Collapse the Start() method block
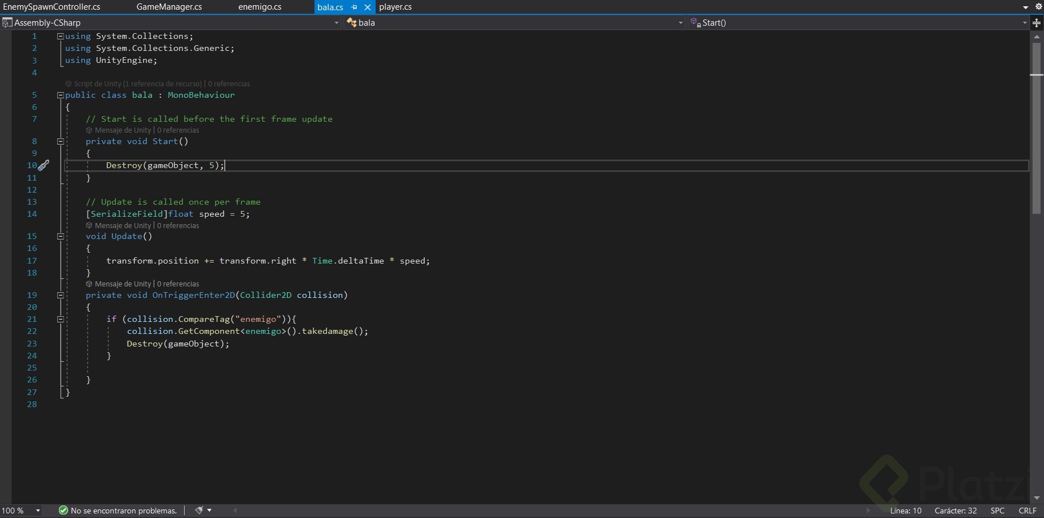Viewport: 1044px width, 518px height. pyautogui.click(x=60, y=141)
